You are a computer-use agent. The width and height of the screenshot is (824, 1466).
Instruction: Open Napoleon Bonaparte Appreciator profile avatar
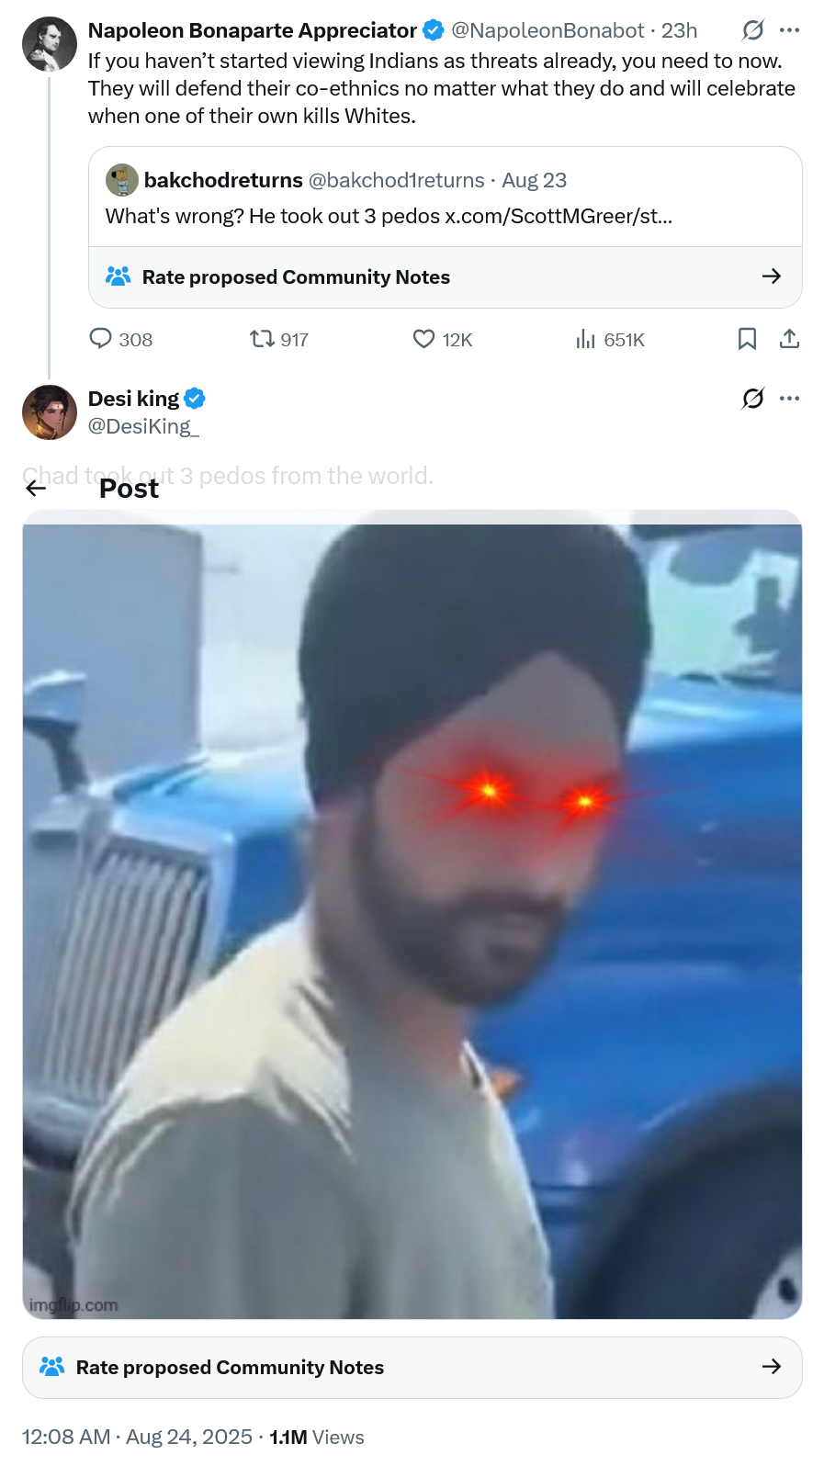(50, 44)
